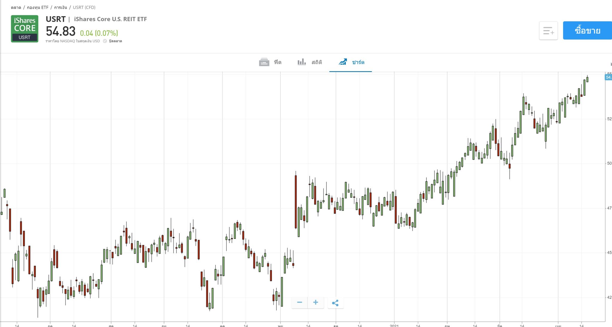Follow the การเงิน breadcrumb link

coord(61,7)
